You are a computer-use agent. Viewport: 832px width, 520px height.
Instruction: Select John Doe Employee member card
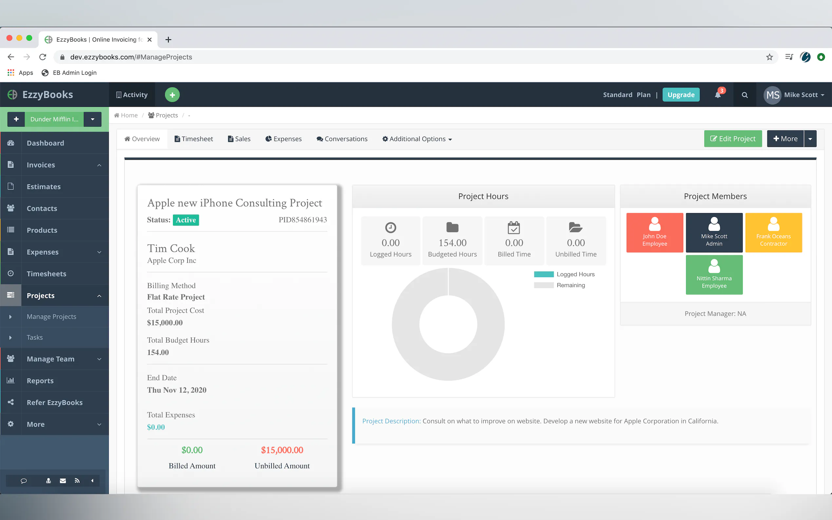(x=654, y=232)
